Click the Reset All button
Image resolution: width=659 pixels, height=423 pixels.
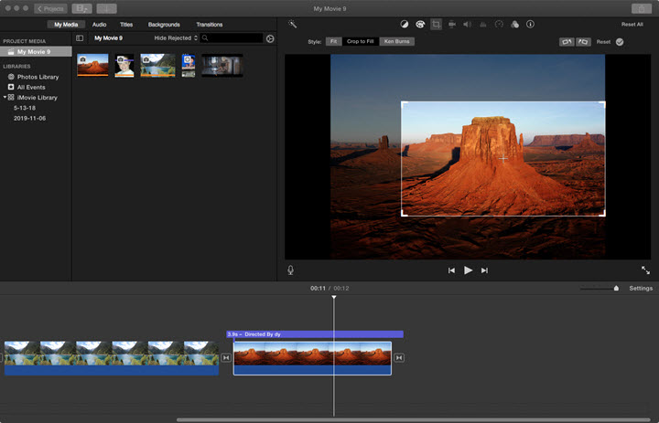(x=632, y=25)
